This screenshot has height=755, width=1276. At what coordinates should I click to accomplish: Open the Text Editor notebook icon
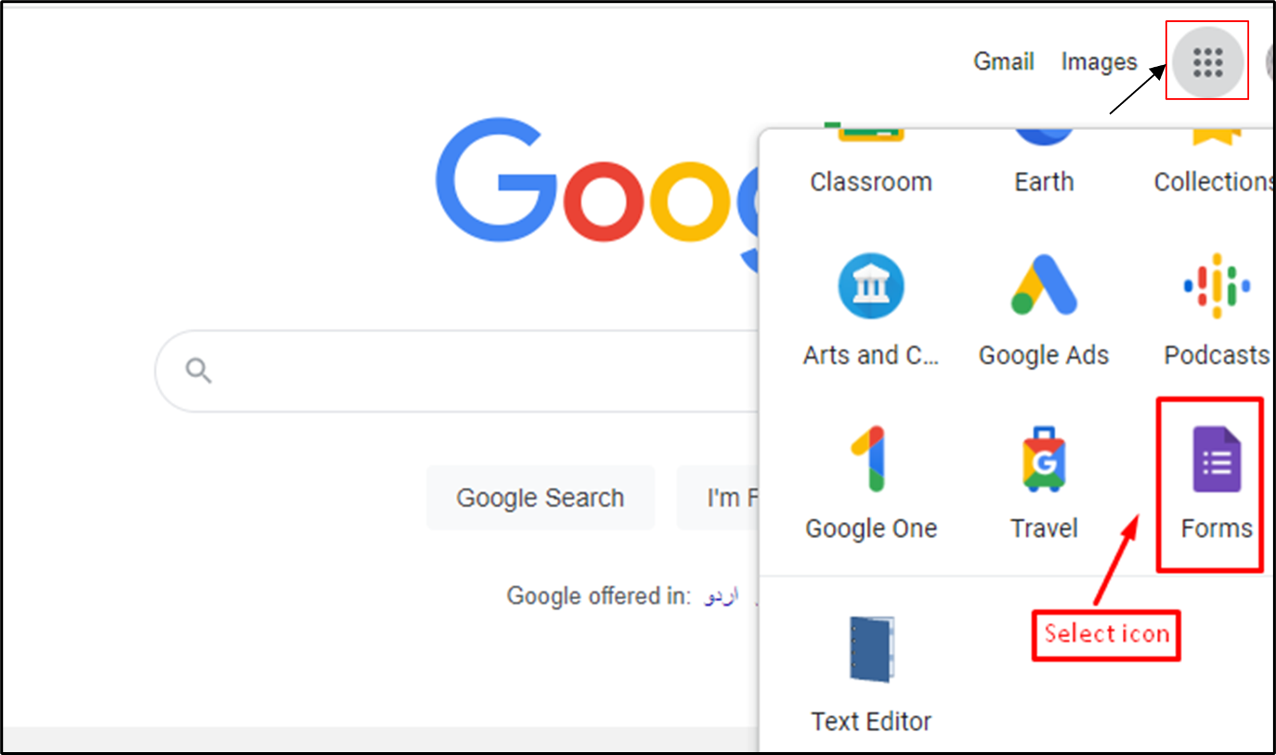tap(872, 649)
